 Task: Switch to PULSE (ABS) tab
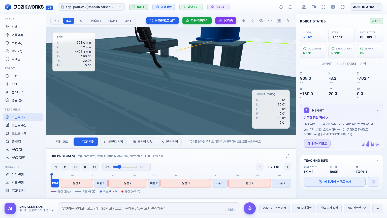coord(346,64)
